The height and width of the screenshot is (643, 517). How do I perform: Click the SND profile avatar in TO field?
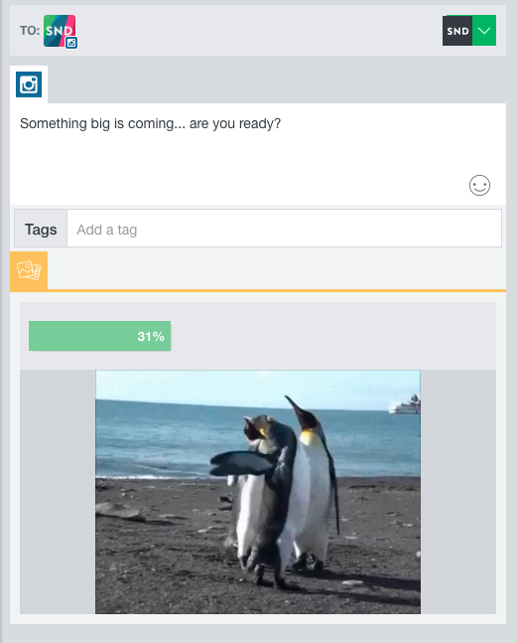[60, 31]
